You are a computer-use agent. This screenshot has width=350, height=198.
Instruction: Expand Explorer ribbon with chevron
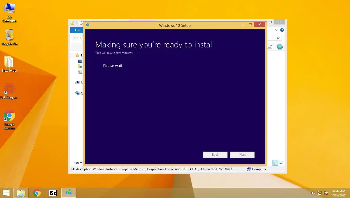tap(276, 30)
